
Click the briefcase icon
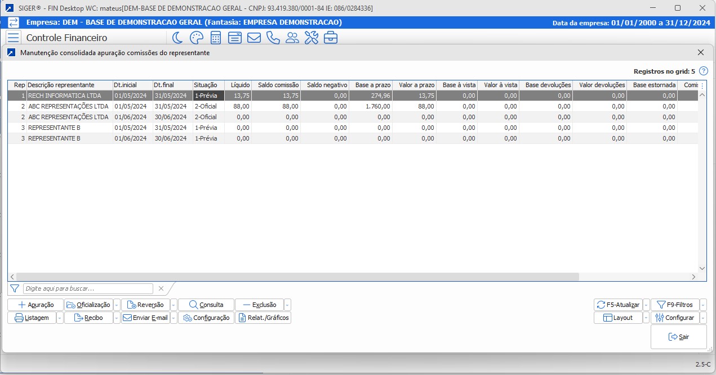pyautogui.click(x=331, y=38)
